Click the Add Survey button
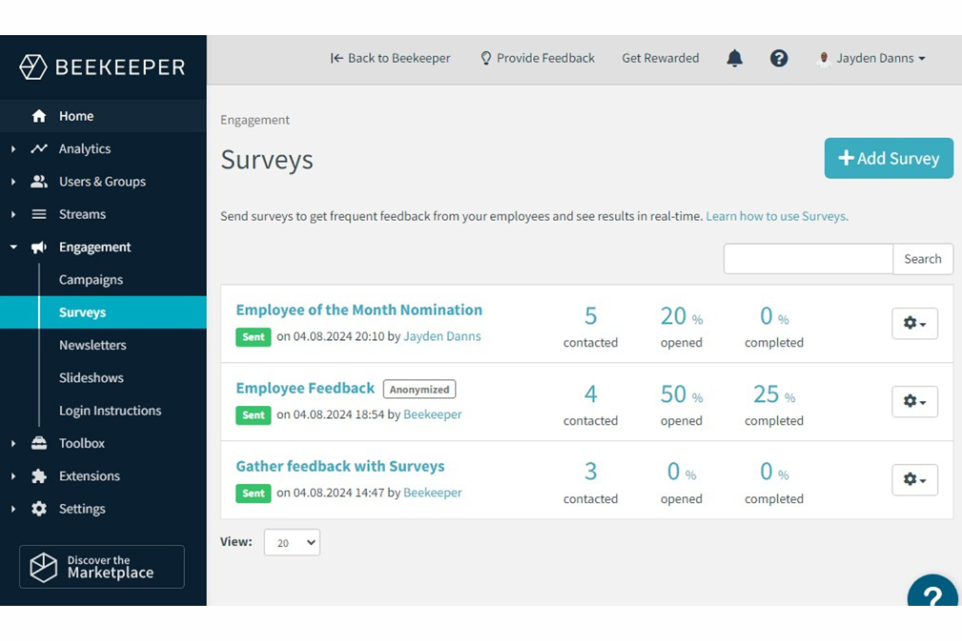Image resolution: width=962 pixels, height=641 pixels. 888,158
